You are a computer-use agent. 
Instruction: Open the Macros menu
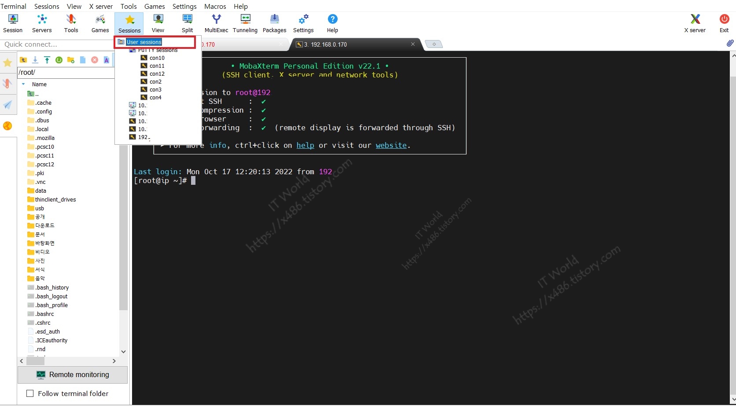click(x=215, y=6)
